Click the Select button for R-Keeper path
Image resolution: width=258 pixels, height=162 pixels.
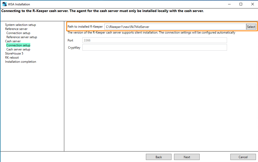pos(251,27)
